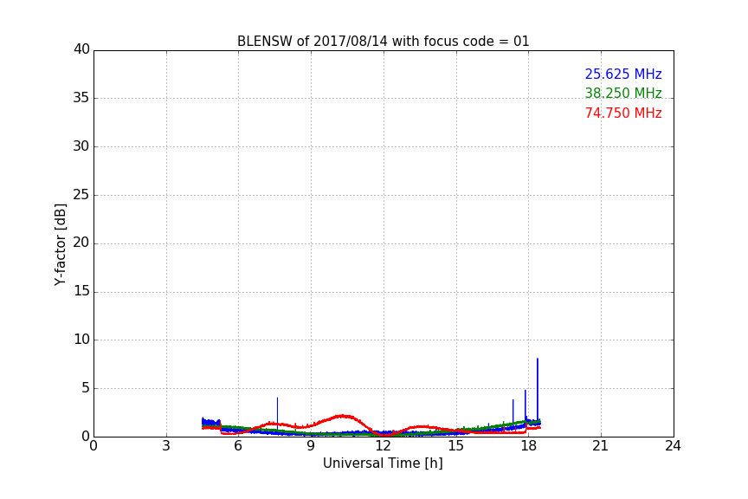The image size is (748, 499).
Task: Click y-axis tick label '40'
Action: pyautogui.click(x=81, y=49)
